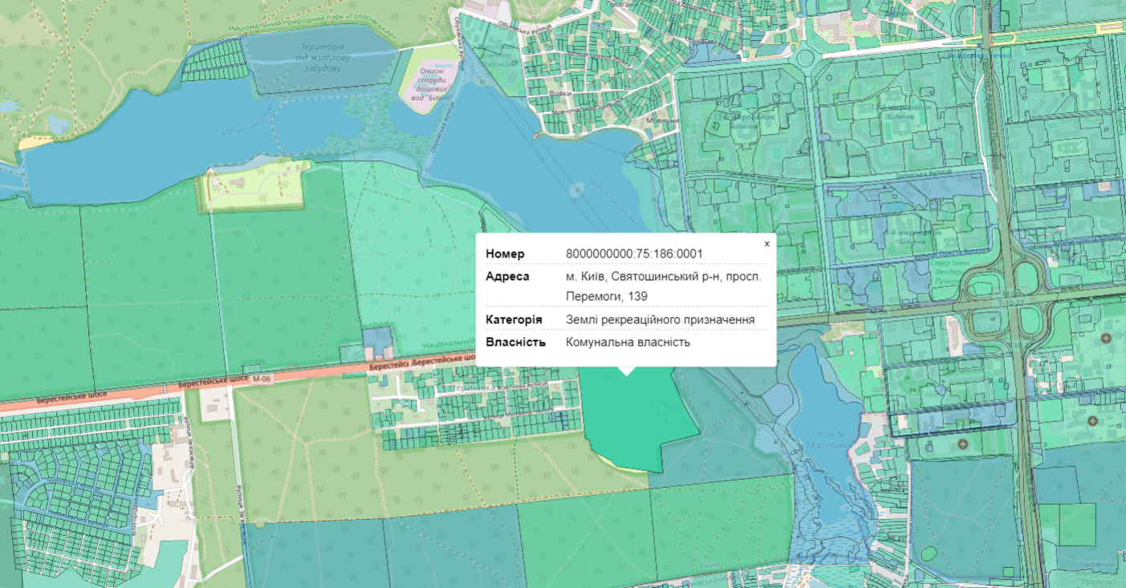Click the hospital cross marker beside став №14 pond
The width and height of the screenshot is (1126, 588).
pyautogui.click(x=962, y=444)
